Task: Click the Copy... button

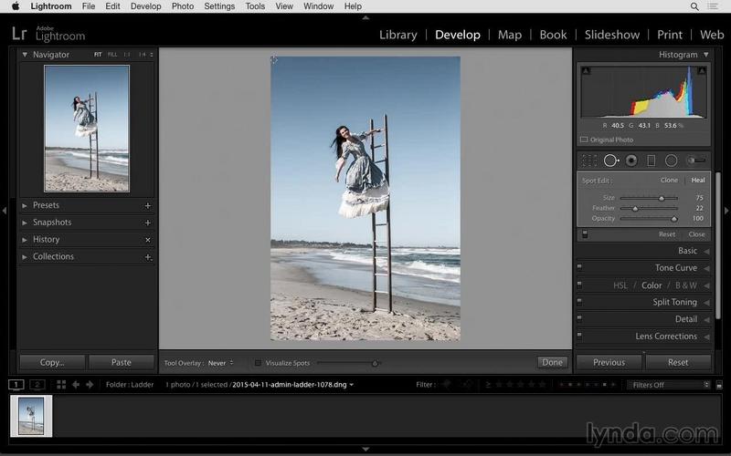Action: pos(52,362)
